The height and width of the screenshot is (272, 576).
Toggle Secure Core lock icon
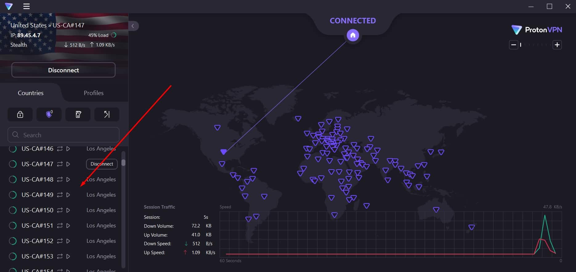point(20,114)
